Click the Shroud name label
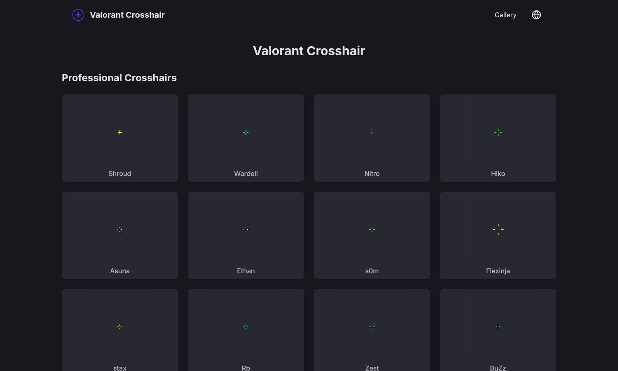Viewport: 618px width, 371px height. 120,174
